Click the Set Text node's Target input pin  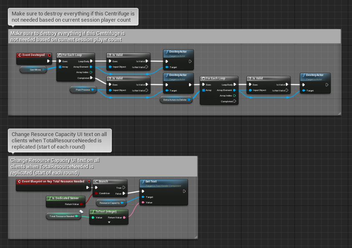[x=143, y=197]
